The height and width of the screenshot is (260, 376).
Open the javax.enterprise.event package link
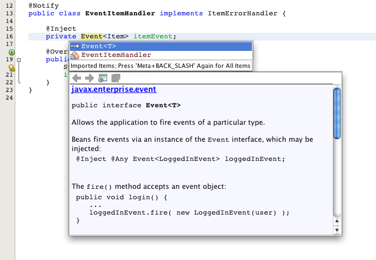click(x=114, y=90)
